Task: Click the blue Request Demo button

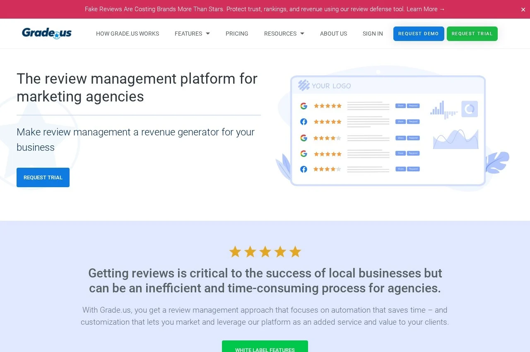Action: click(x=419, y=34)
